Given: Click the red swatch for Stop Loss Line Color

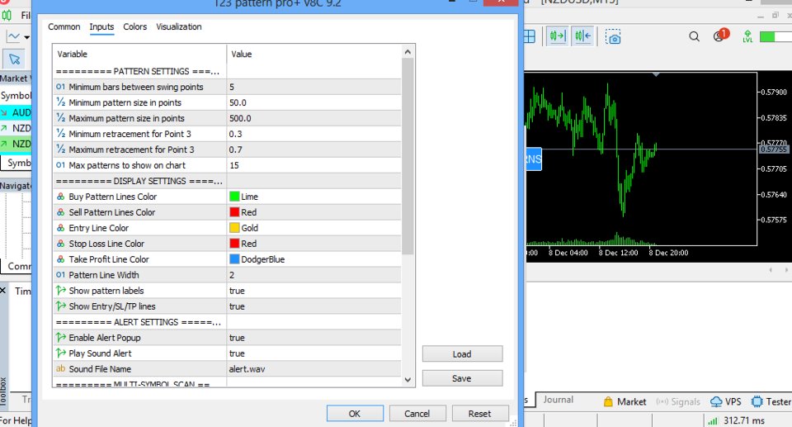Looking at the screenshot, I should [234, 244].
